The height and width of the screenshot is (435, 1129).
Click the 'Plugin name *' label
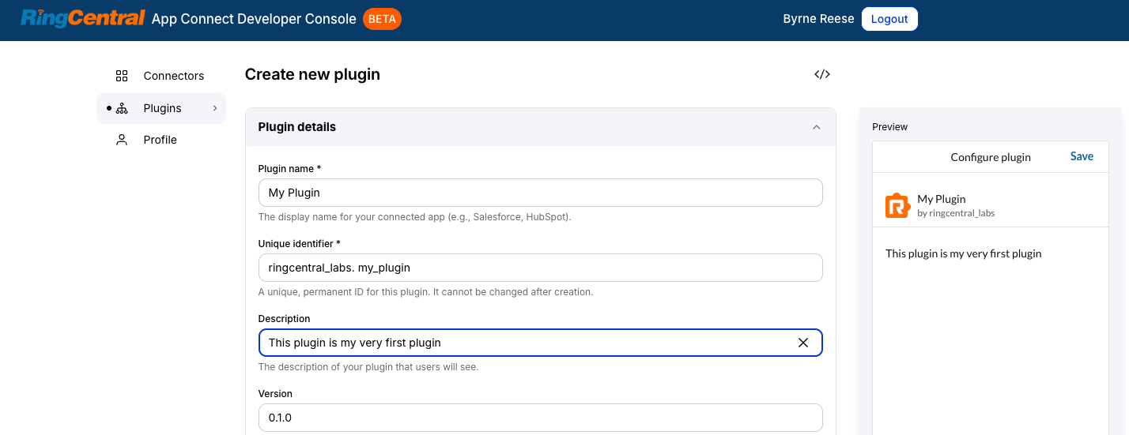click(x=290, y=169)
